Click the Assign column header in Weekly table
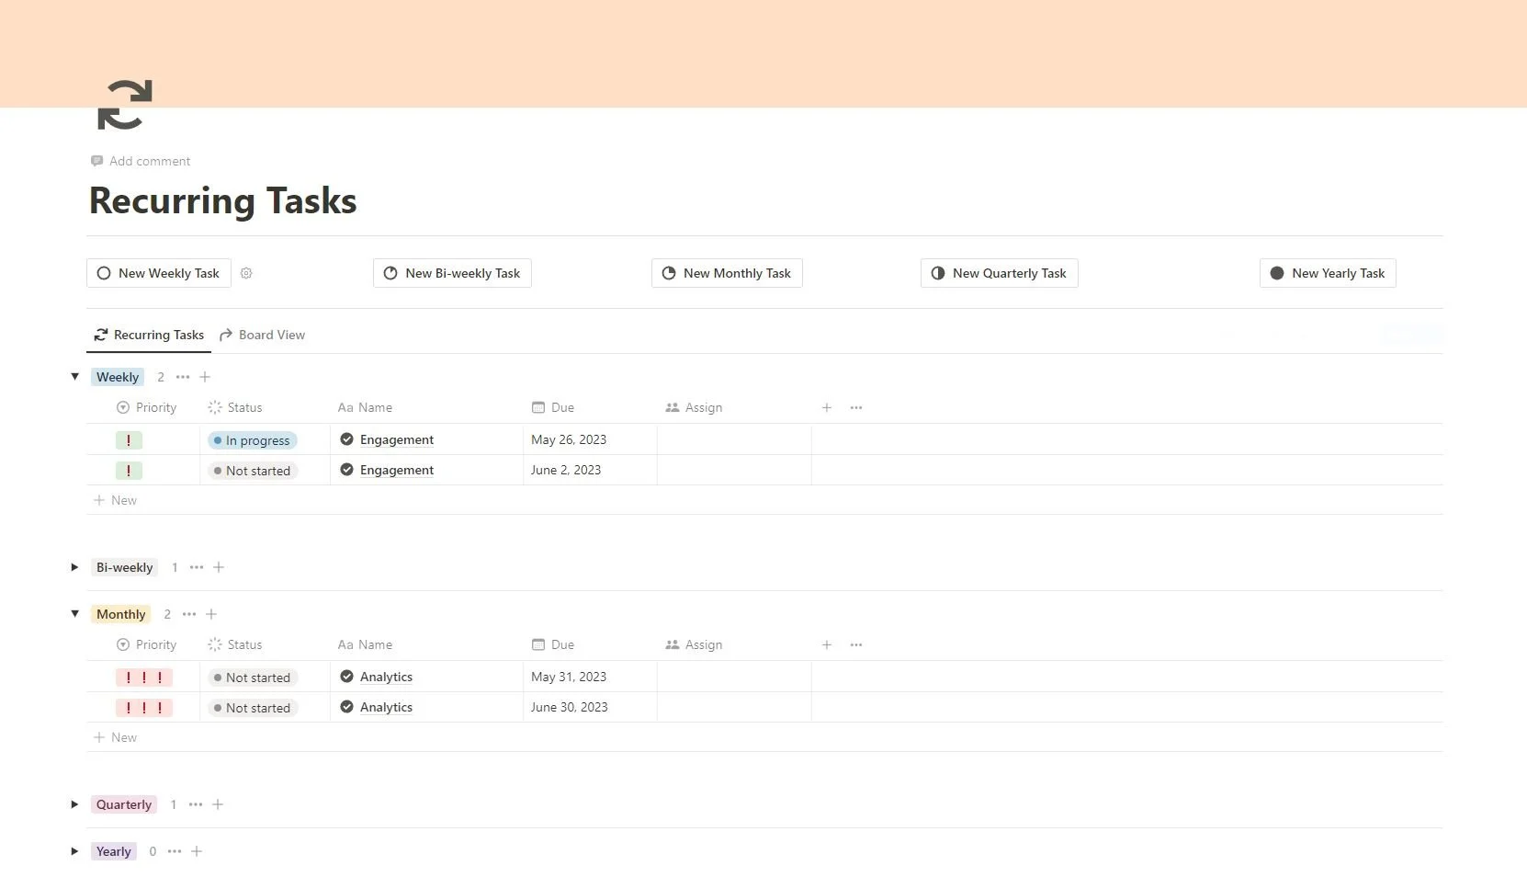This screenshot has height=877, width=1527. 694,407
